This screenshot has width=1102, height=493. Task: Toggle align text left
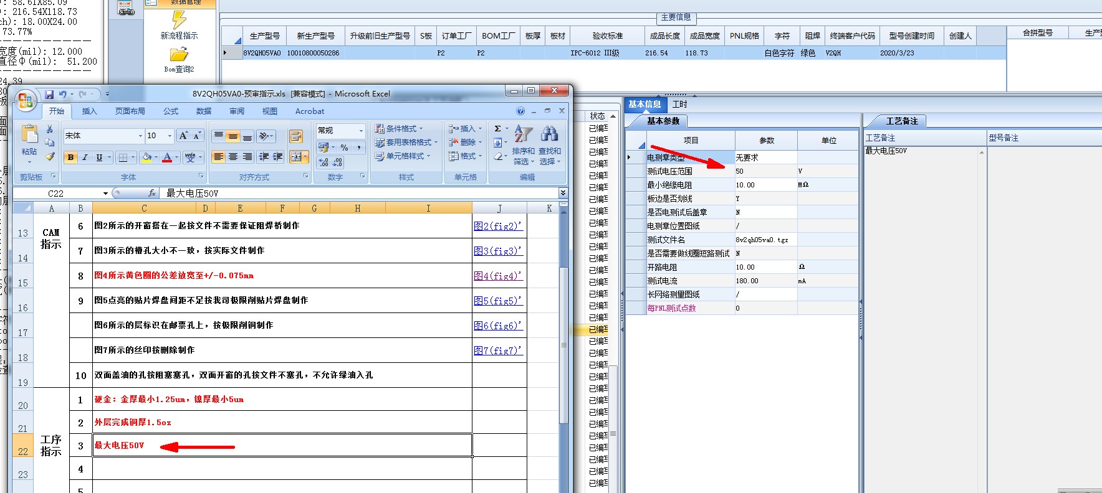click(218, 157)
